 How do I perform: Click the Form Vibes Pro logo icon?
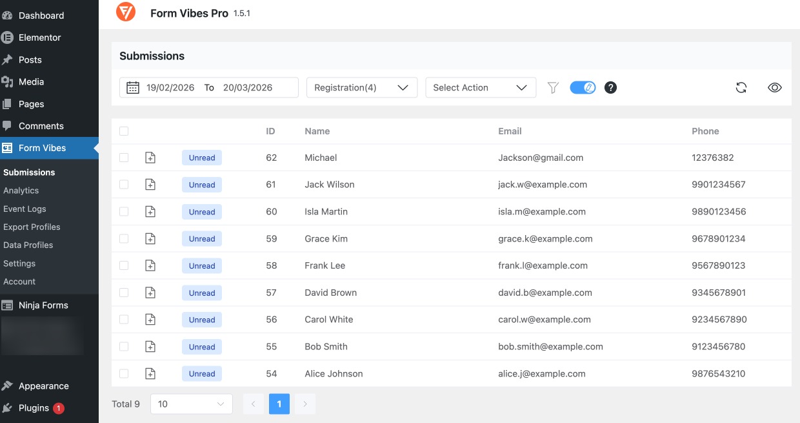click(x=126, y=12)
